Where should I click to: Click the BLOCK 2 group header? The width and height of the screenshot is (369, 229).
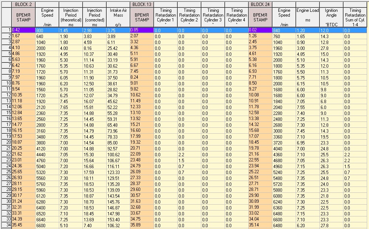coord(24,4)
